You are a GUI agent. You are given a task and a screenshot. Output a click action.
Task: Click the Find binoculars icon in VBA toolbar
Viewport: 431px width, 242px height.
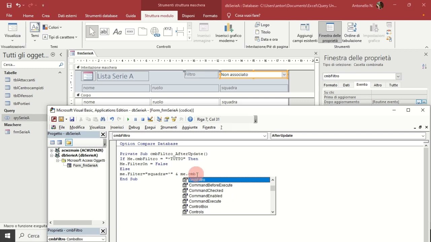coord(103,119)
